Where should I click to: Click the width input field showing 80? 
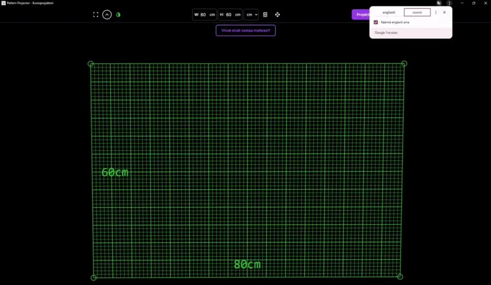pos(204,15)
